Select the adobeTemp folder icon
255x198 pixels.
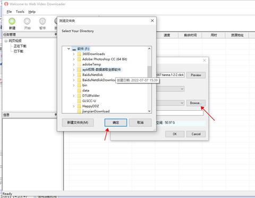click(x=79, y=64)
